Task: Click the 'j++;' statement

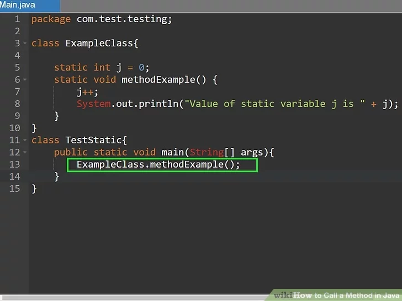Action: coord(87,92)
